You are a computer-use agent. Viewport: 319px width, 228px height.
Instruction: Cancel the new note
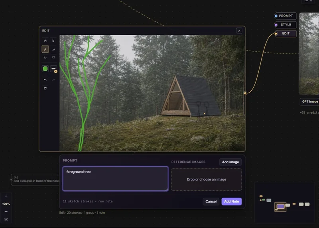(x=211, y=201)
